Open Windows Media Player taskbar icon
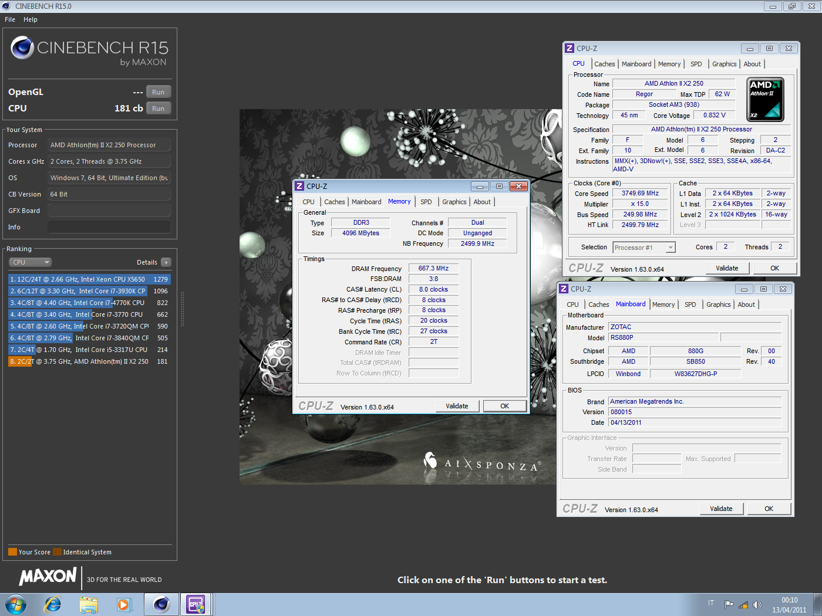This screenshot has height=616, width=822. pos(124,604)
